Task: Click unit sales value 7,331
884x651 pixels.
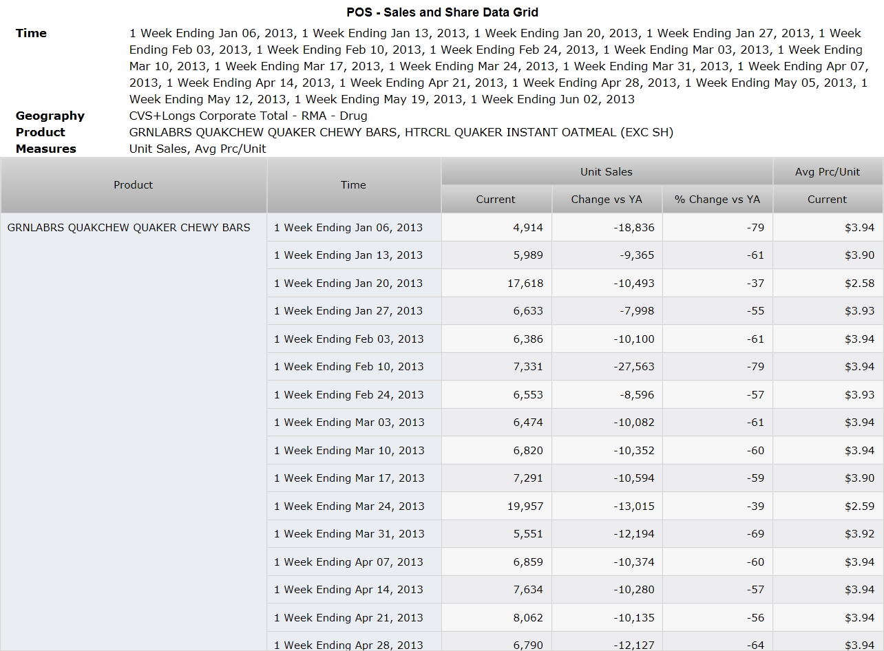Action: click(x=528, y=367)
